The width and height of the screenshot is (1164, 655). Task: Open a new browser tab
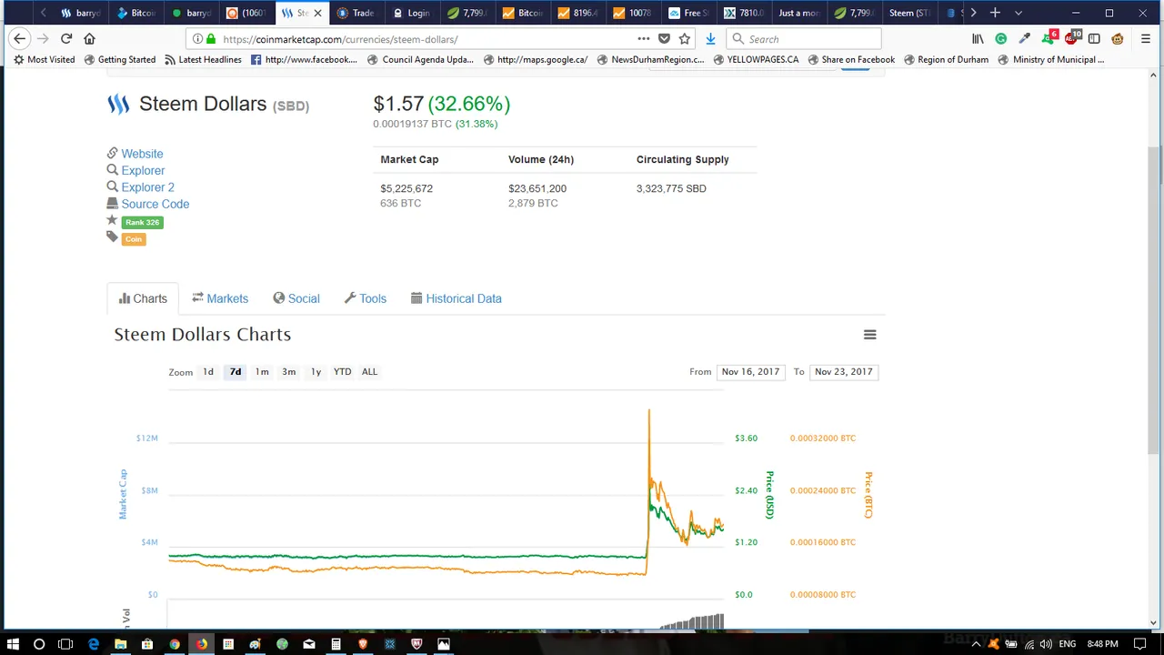(995, 13)
